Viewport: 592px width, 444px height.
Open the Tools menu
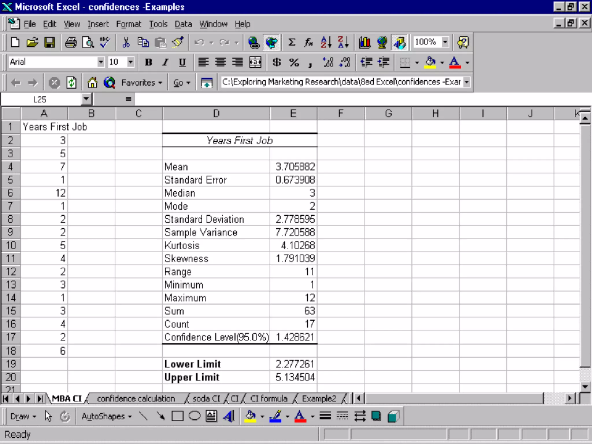pos(158,24)
